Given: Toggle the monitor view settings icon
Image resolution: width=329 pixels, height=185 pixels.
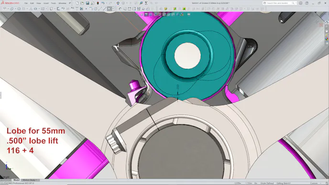Looking at the screenshot, I should coord(189,14).
